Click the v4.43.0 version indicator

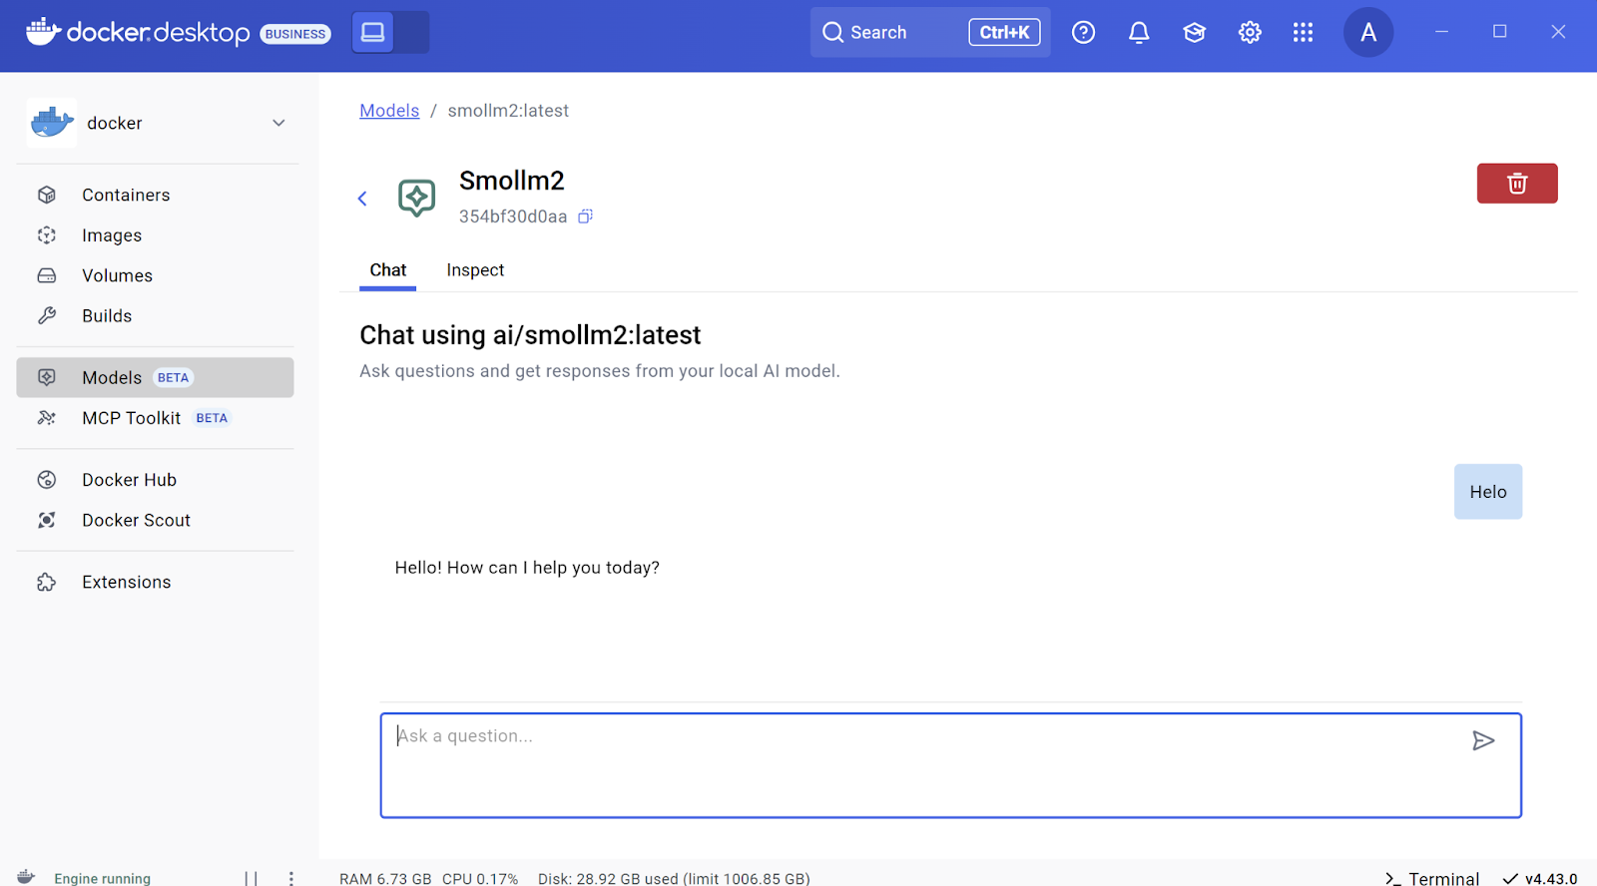tap(1540, 878)
